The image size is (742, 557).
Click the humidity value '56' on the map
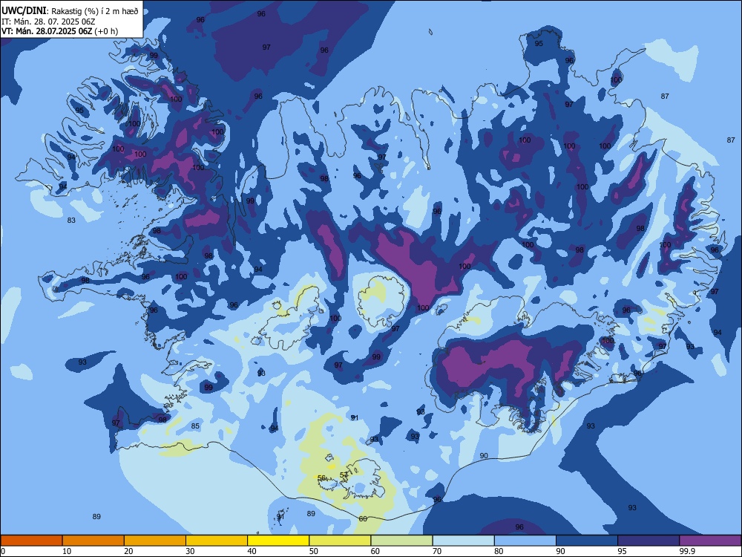point(321,478)
